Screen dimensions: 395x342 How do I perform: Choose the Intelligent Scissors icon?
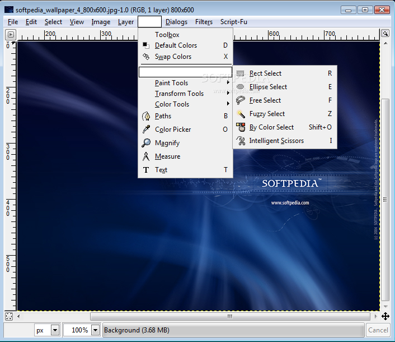point(241,141)
